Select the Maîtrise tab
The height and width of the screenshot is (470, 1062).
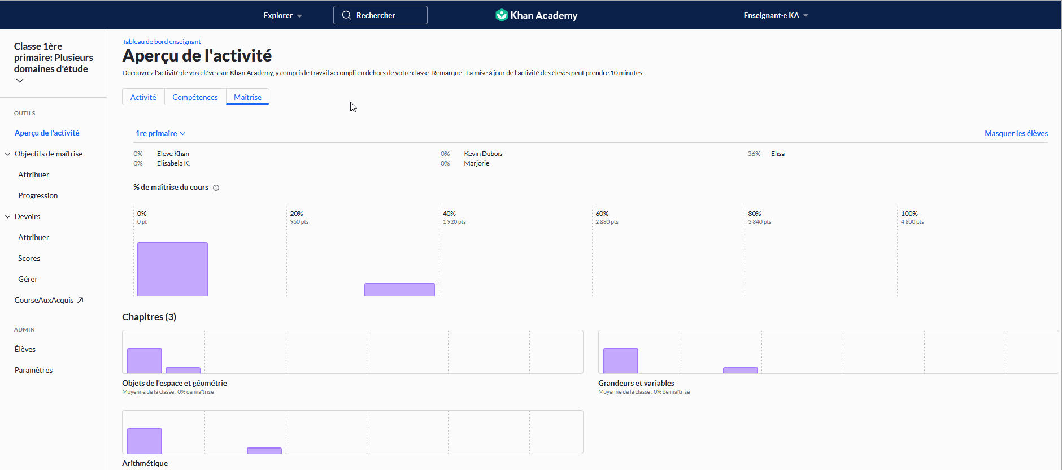click(247, 97)
